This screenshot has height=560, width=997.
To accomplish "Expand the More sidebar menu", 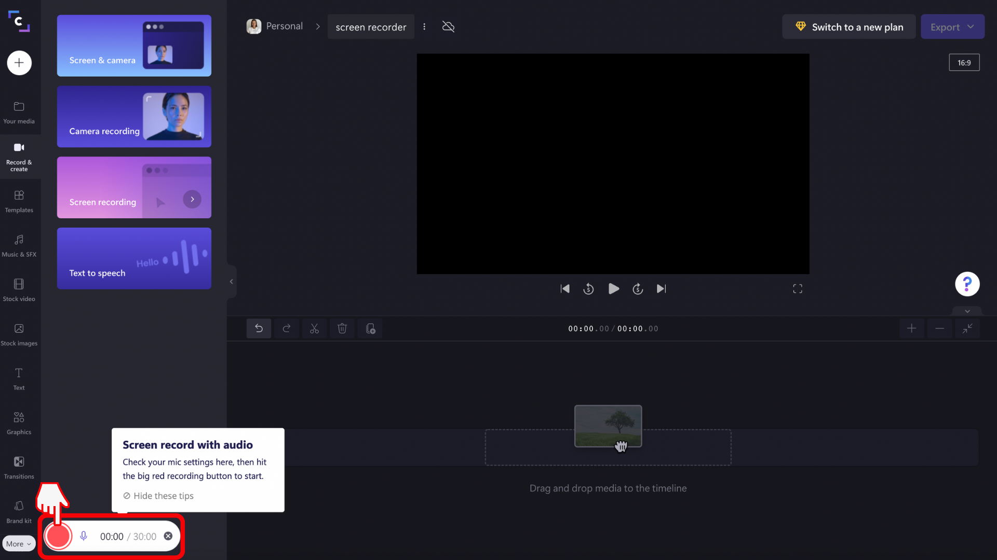I will click(x=19, y=543).
